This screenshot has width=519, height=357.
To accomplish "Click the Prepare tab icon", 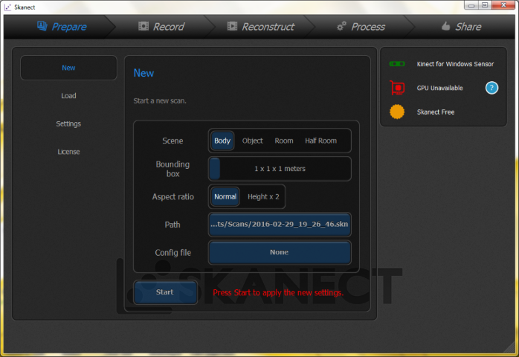I will coord(42,26).
